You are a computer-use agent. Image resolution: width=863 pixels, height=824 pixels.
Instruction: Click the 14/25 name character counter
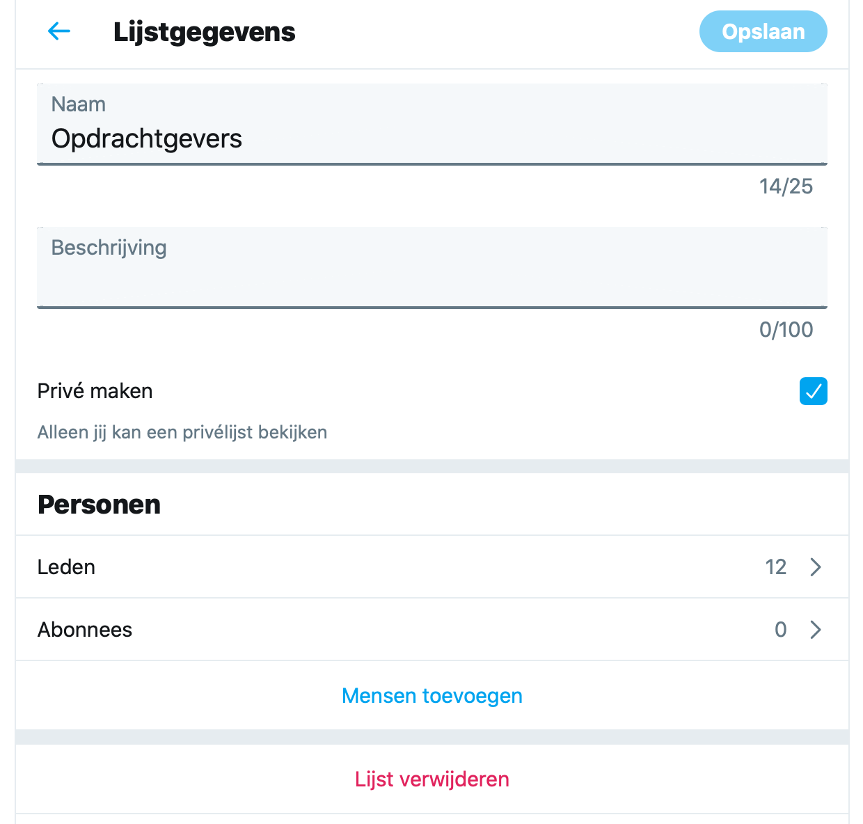pos(786,187)
